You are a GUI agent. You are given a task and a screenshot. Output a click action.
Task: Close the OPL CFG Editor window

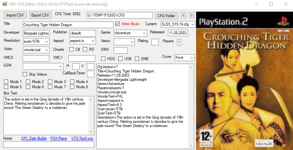point(286,4)
